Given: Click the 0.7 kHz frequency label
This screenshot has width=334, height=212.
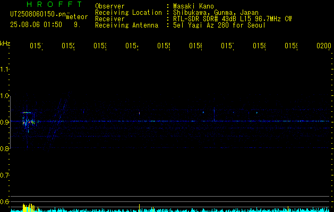Looking at the screenshot, I should tap(4, 175).
